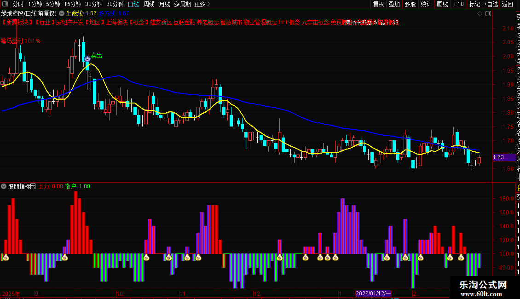Click 房地产开发 industry link
The image size is (520, 299).
(69, 22)
